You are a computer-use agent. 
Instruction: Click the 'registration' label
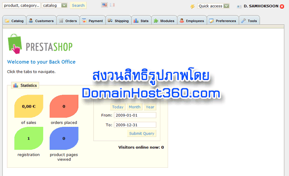[x=28, y=155]
